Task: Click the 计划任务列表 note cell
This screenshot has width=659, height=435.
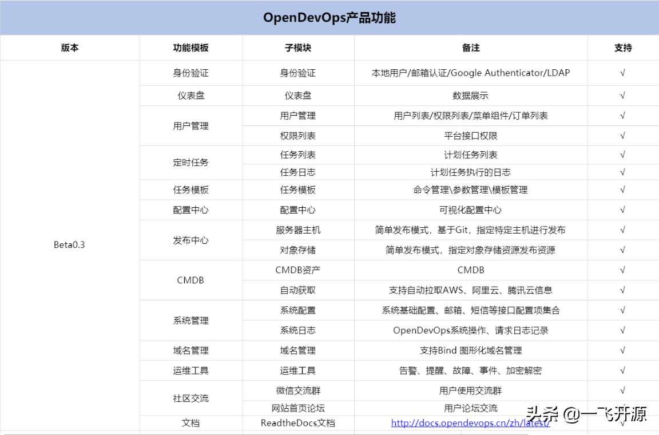Action: tap(471, 155)
